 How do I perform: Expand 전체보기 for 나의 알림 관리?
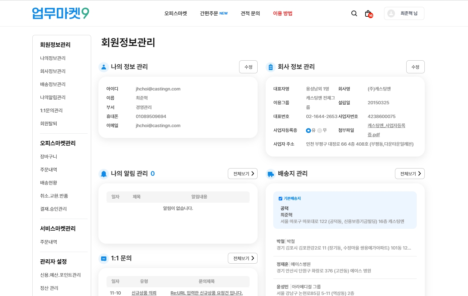pyautogui.click(x=242, y=174)
